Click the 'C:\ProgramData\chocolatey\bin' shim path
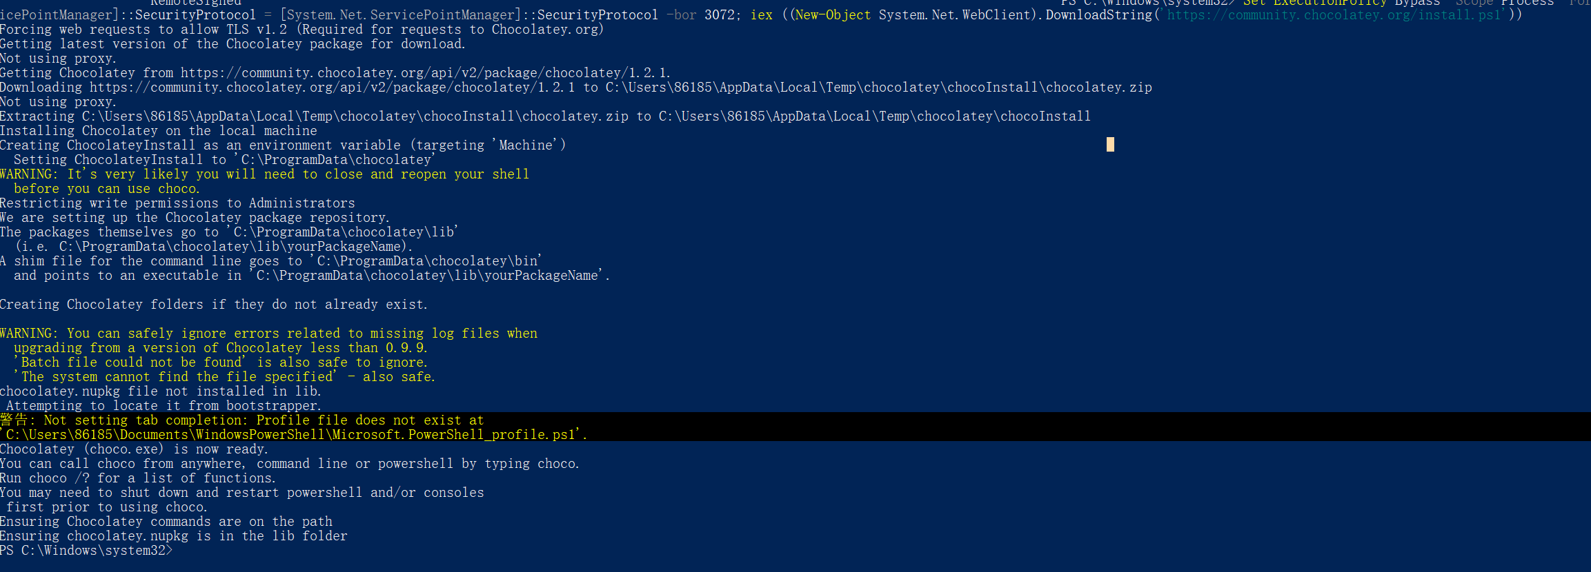This screenshot has height=572, width=1591. tap(427, 261)
